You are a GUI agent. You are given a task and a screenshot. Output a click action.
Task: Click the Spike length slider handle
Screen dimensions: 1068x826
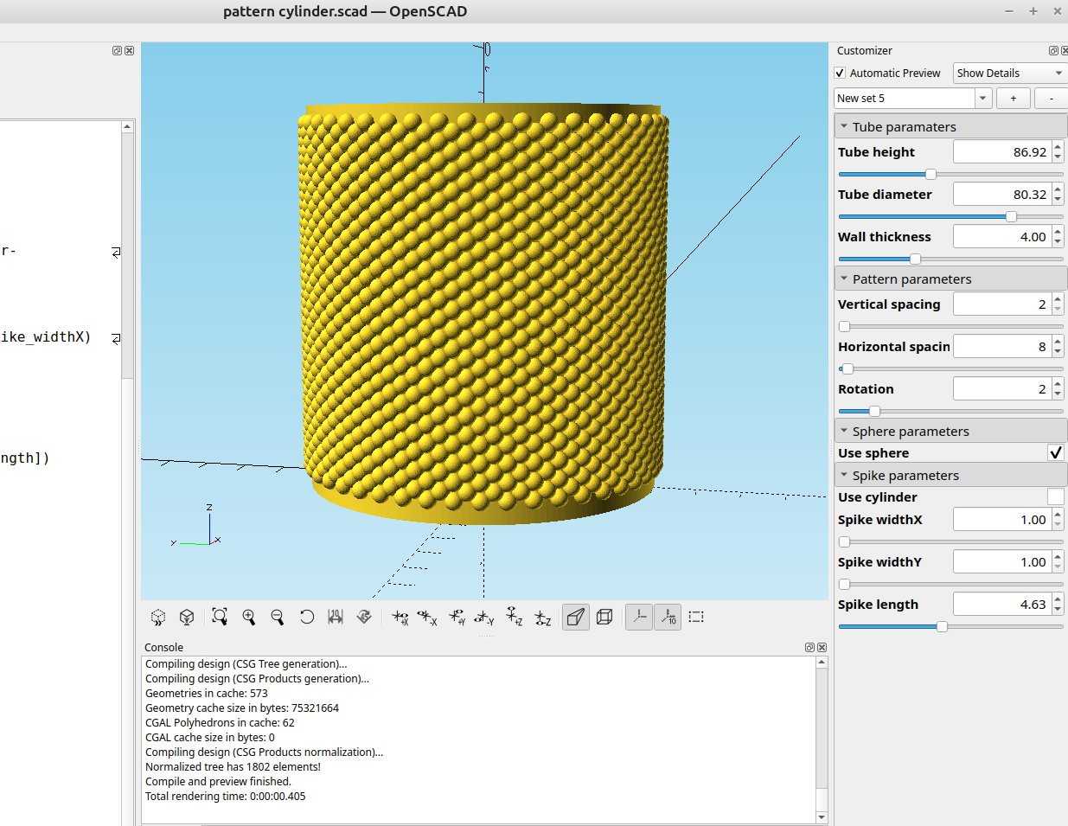942,627
